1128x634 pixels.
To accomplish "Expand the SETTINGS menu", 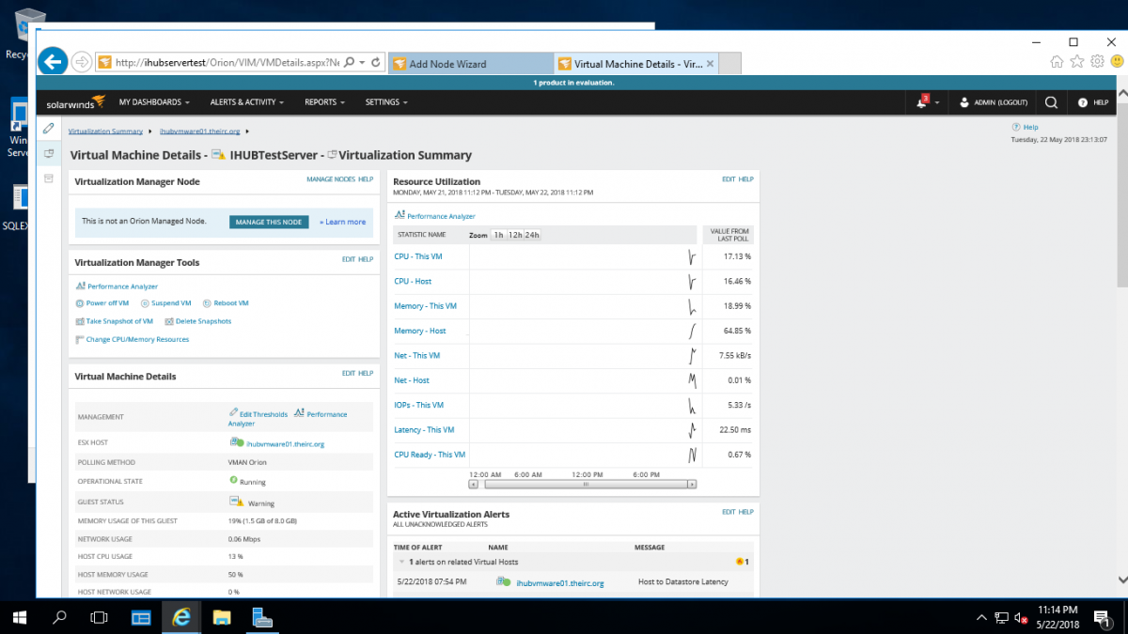I will [x=385, y=101].
